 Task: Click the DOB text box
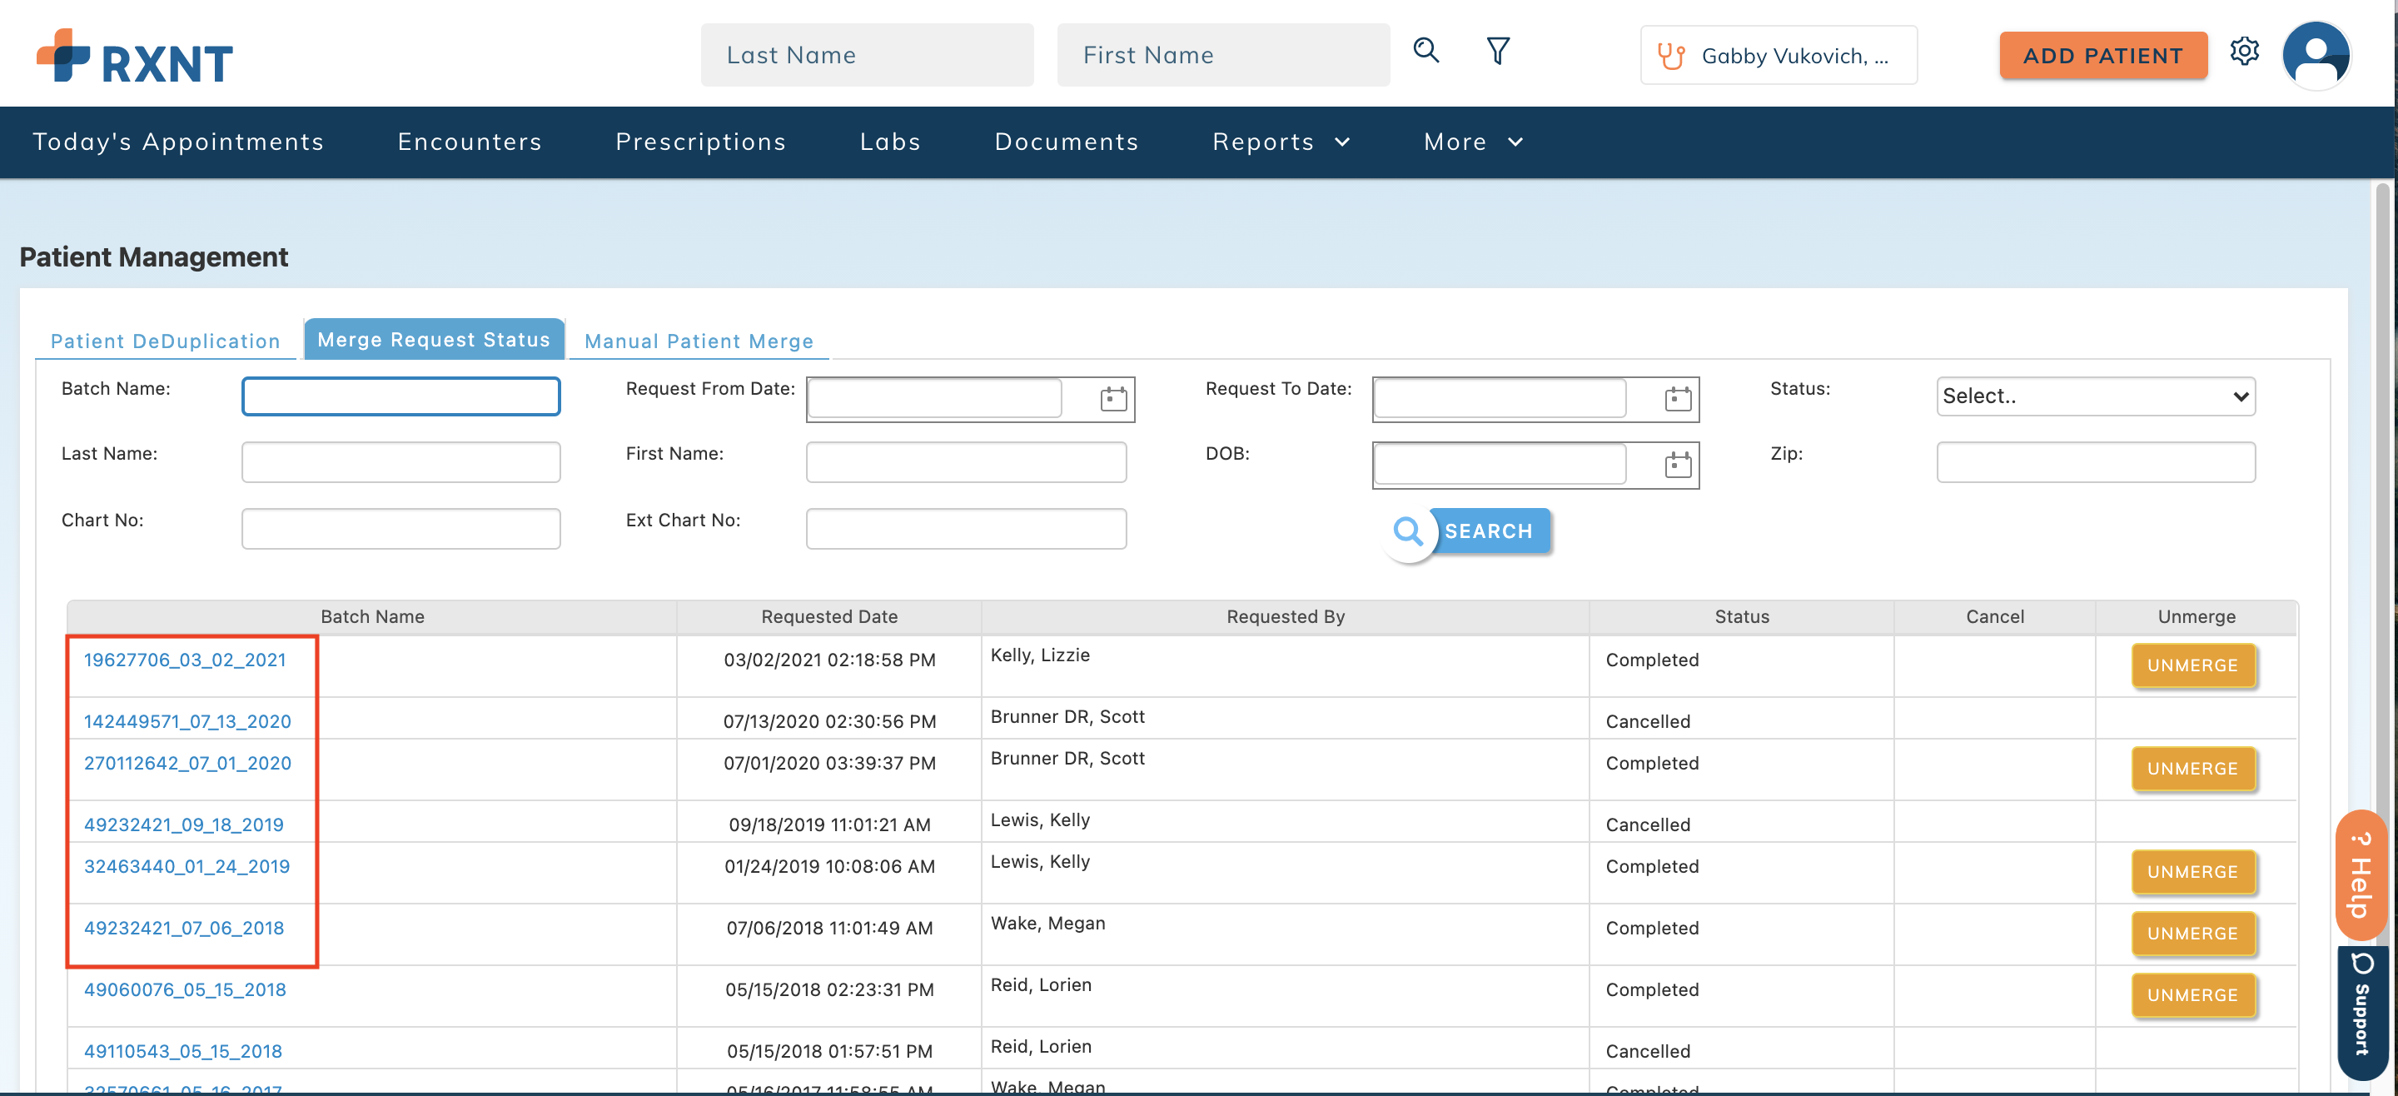1500,464
